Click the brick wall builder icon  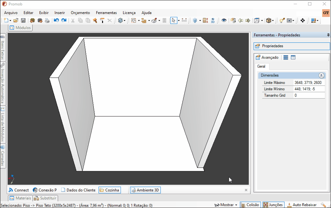(x=144, y=20)
